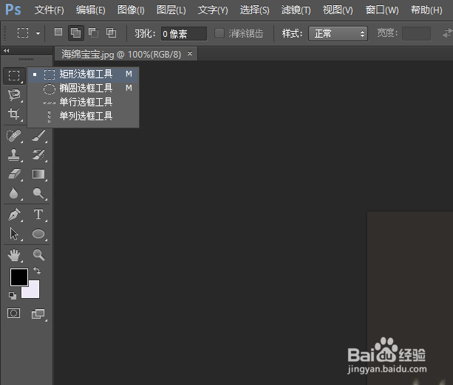Click the 宽度 width input field
The width and height of the screenshot is (453, 385).
(x=416, y=34)
